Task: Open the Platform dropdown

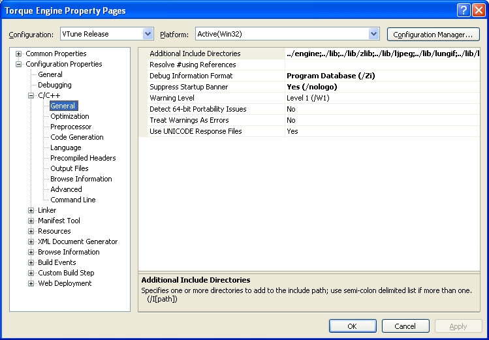Action: coord(373,34)
